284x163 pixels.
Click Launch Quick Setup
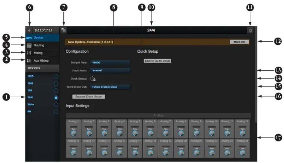click(157, 61)
